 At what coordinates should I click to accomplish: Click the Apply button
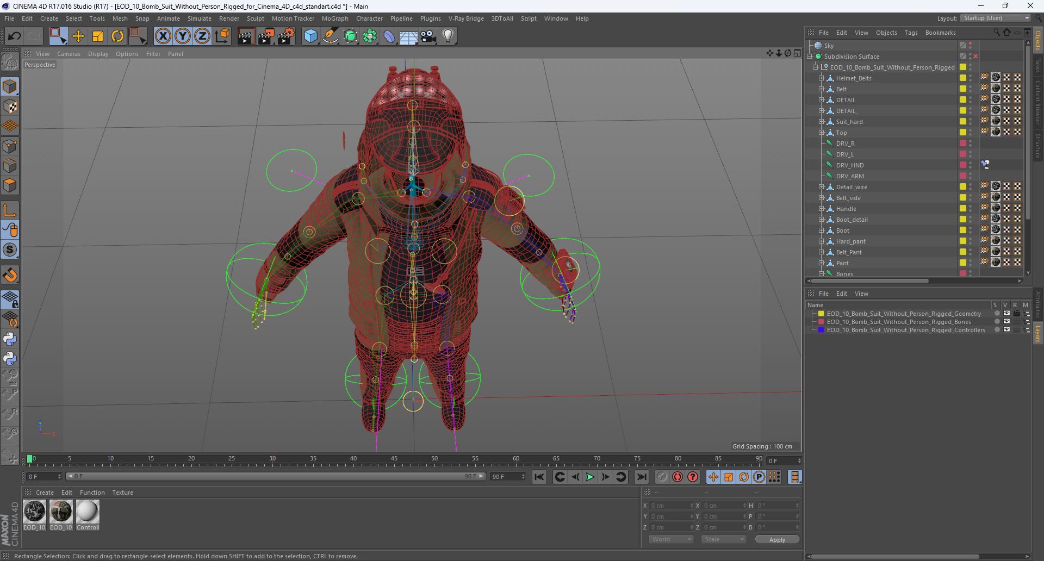pyautogui.click(x=777, y=540)
